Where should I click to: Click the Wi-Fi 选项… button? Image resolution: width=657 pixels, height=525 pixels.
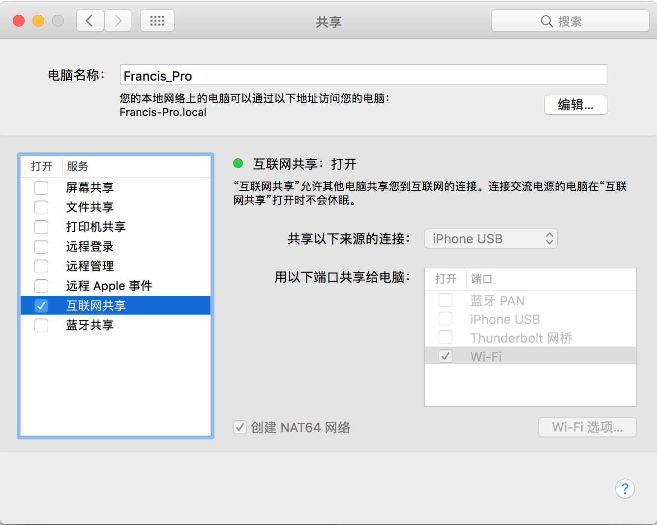[587, 427]
